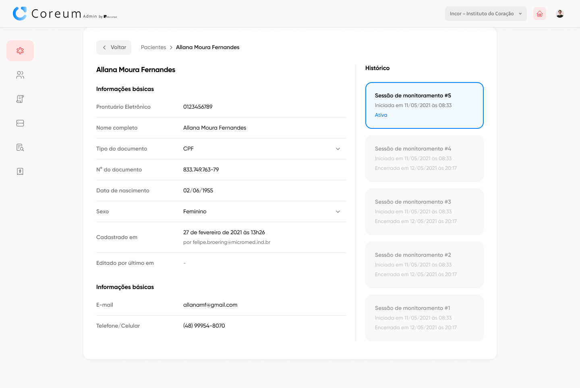Expand the Incor institution dropdown
Image resolution: width=580 pixels, height=388 pixels.
coord(485,14)
